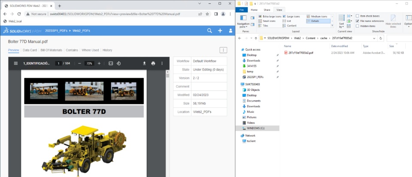Select the Details layout option

point(318,21)
